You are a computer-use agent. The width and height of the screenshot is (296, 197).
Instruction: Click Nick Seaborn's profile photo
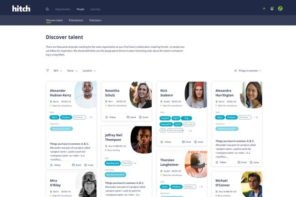pos(196,95)
